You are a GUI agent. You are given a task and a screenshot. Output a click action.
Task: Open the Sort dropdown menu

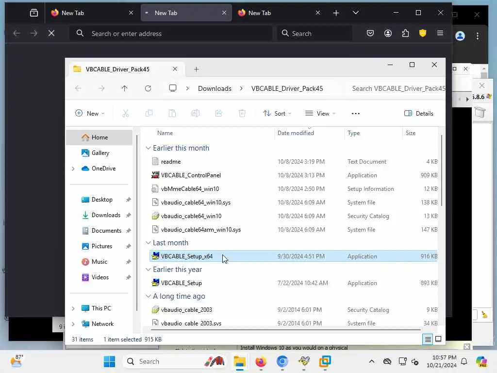[277, 113]
